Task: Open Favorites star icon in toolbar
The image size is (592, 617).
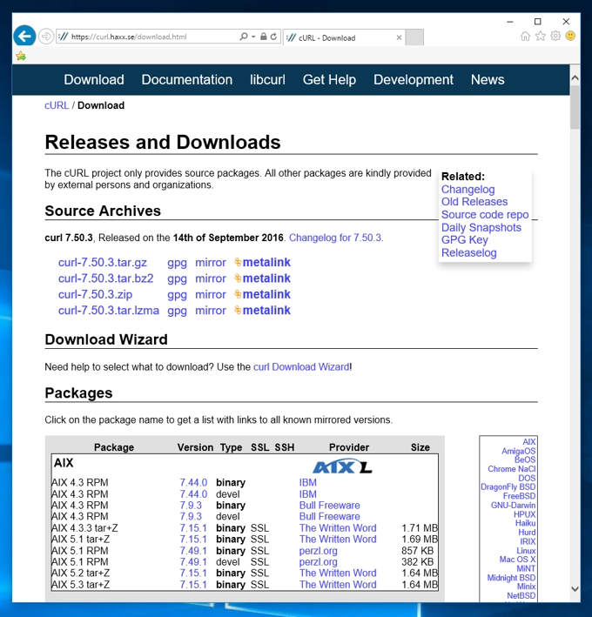Action: coord(541,37)
